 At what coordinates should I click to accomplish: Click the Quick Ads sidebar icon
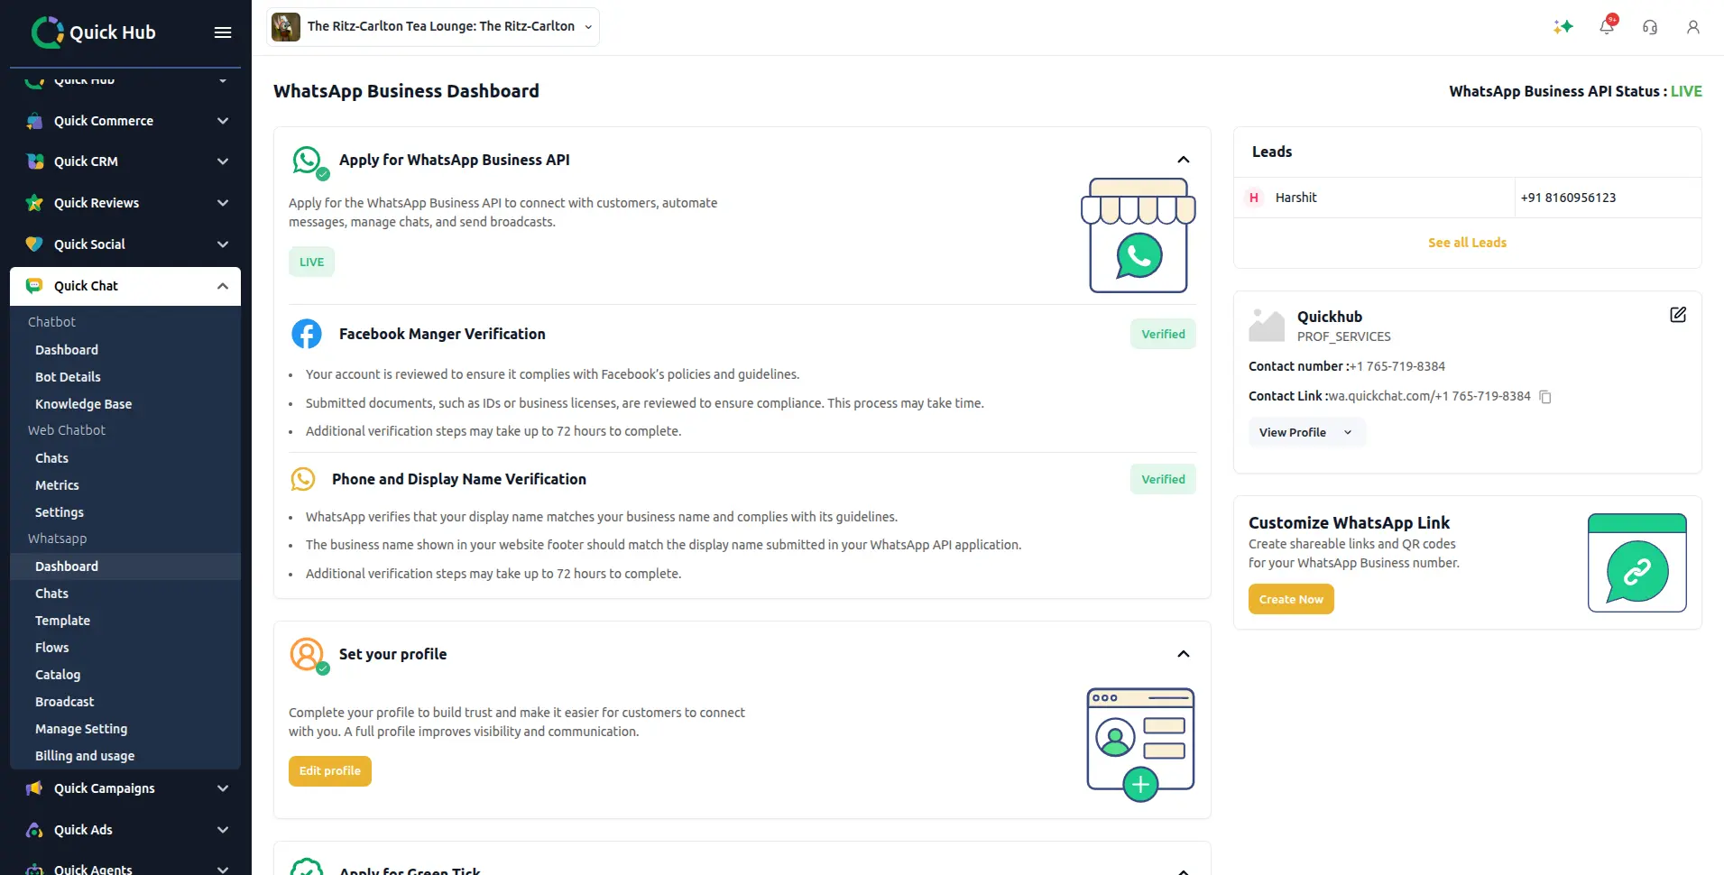pyautogui.click(x=34, y=830)
